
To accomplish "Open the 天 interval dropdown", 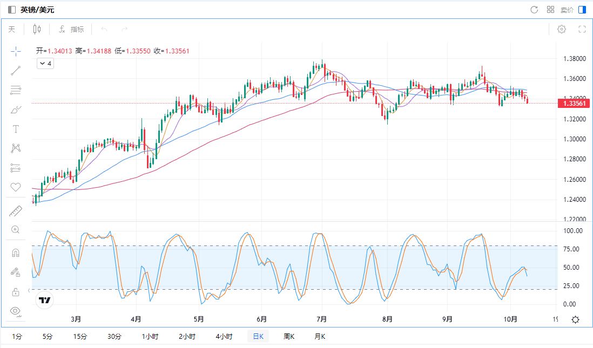I will click(12, 29).
